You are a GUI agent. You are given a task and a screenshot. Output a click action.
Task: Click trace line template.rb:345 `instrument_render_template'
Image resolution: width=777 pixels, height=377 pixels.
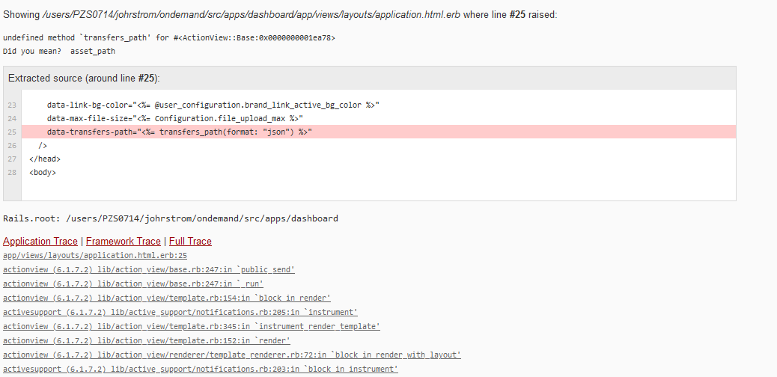(x=192, y=326)
